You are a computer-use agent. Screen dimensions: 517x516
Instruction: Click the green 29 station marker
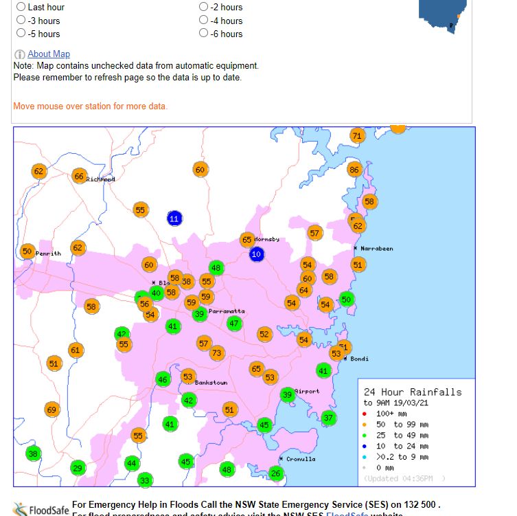78,468
